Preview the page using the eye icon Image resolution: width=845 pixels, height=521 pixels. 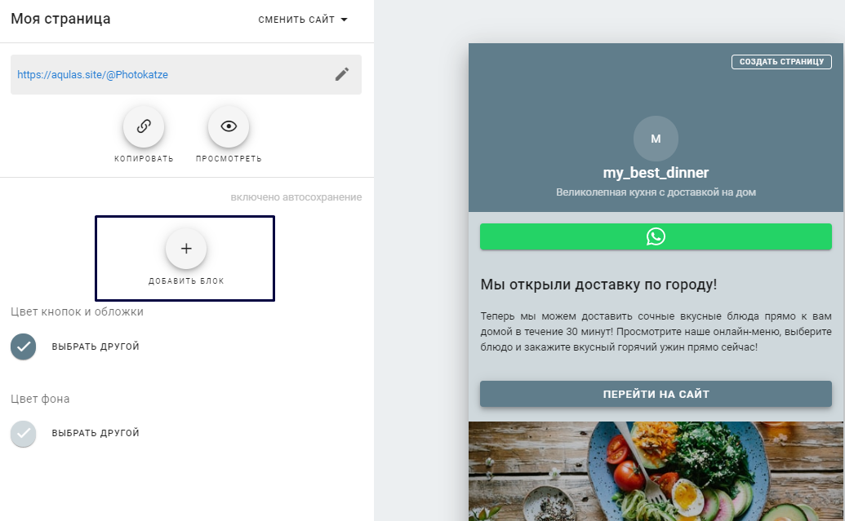[x=229, y=126]
